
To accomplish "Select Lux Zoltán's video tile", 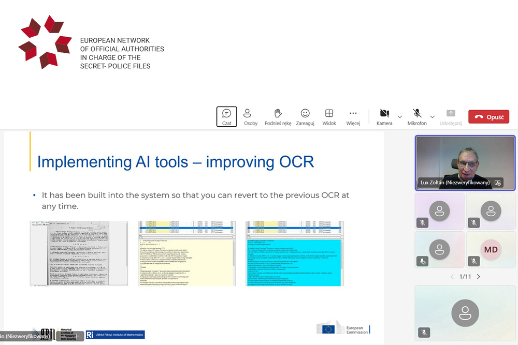I will [x=465, y=160].
